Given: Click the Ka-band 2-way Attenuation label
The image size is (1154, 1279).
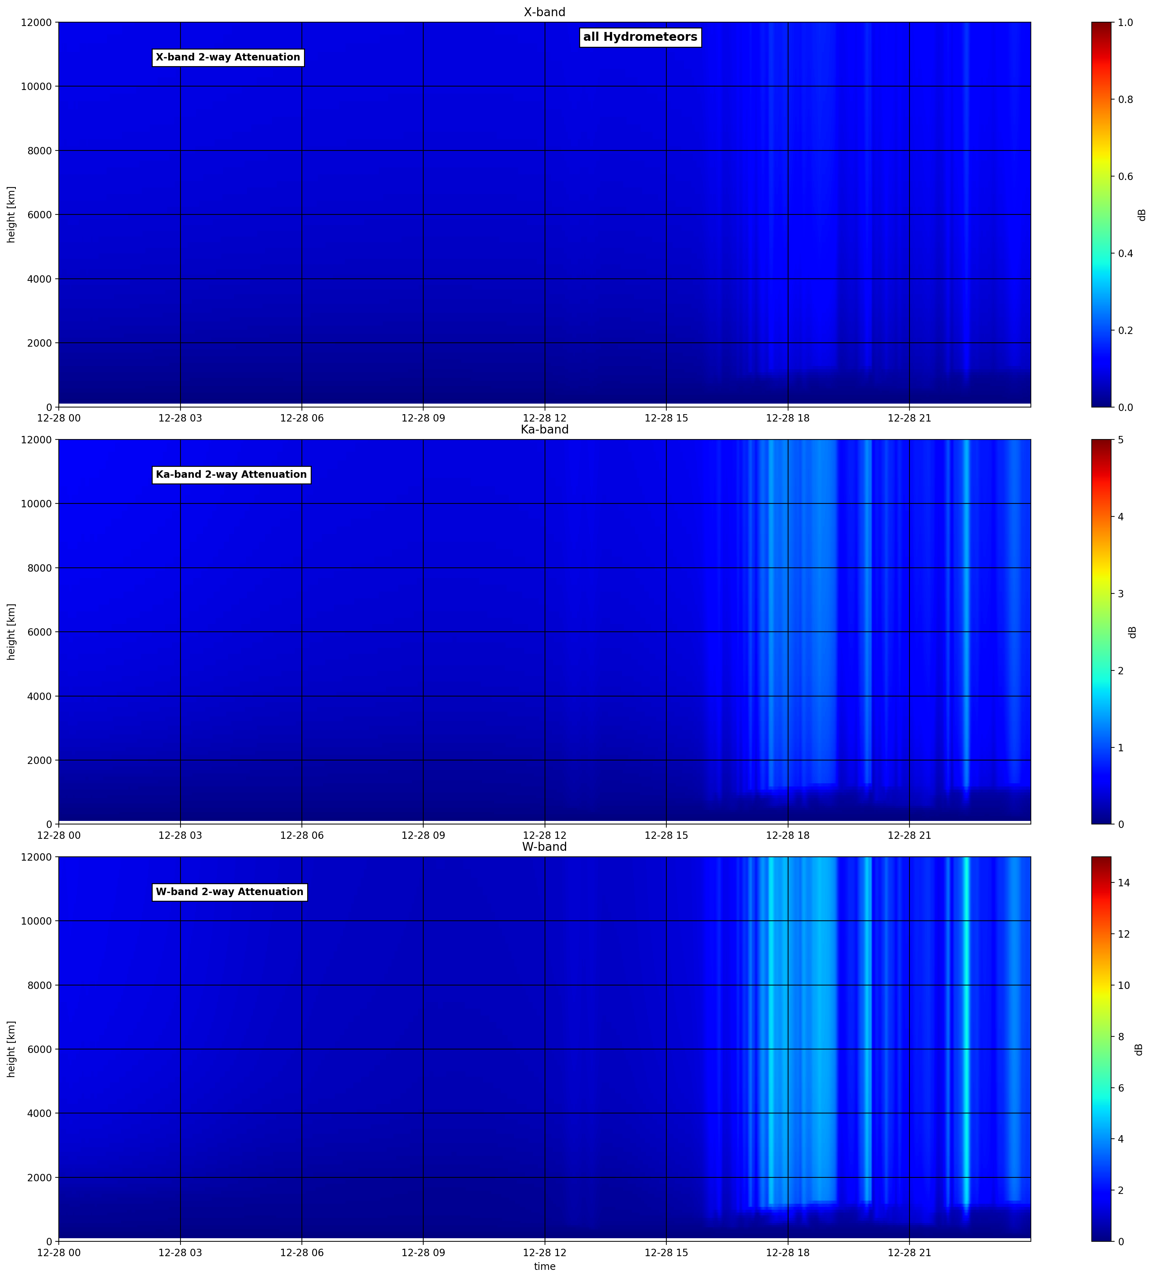Looking at the screenshot, I should click(231, 475).
